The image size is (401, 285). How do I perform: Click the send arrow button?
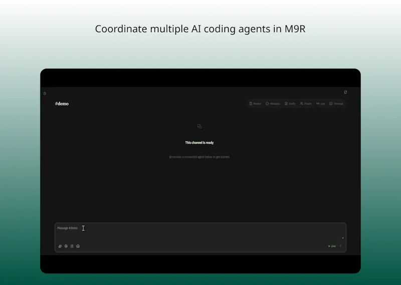click(x=341, y=246)
